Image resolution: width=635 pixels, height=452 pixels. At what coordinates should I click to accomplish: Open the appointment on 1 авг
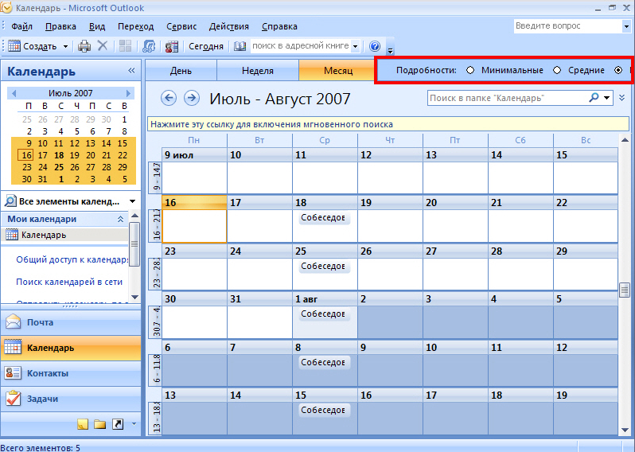coord(325,314)
